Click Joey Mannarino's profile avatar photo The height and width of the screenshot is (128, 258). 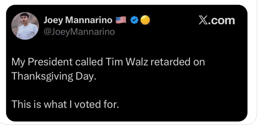[26, 26]
